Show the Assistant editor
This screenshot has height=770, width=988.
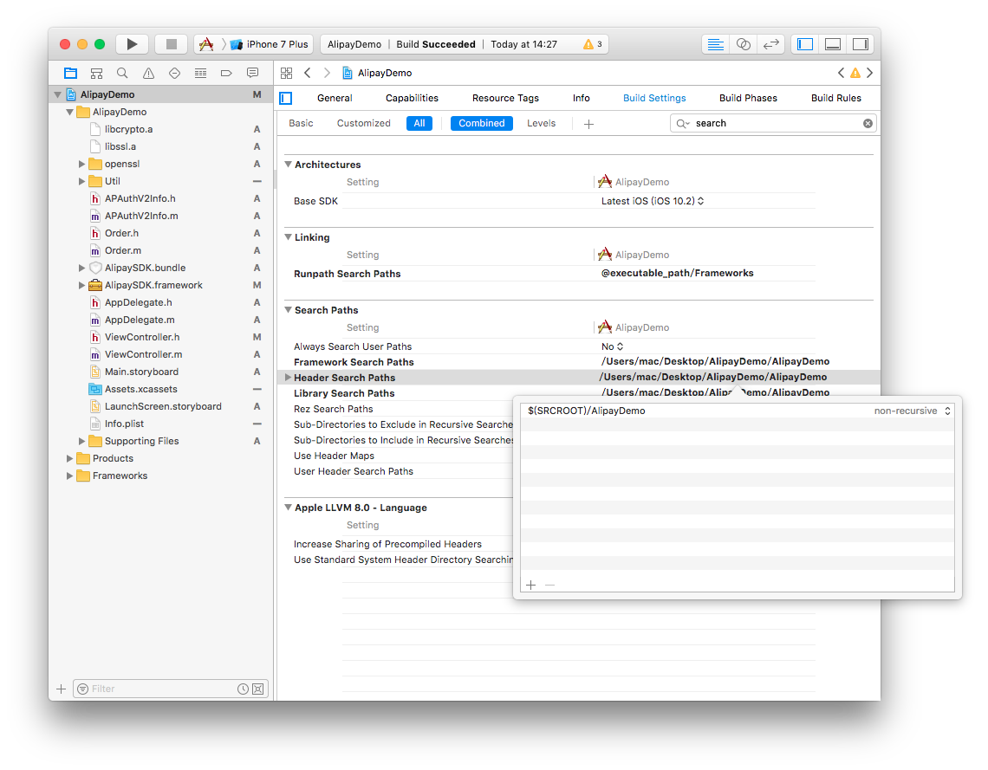pyautogui.click(x=743, y=44)
